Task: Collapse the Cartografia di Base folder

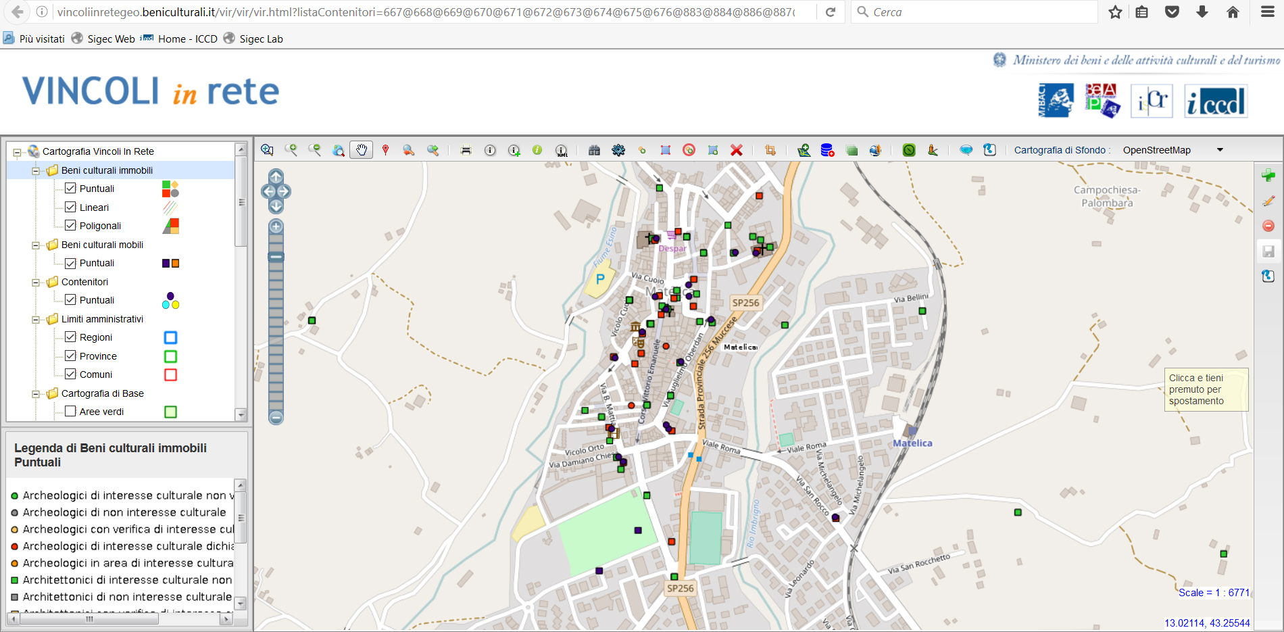Action: [x=36, y=394]
